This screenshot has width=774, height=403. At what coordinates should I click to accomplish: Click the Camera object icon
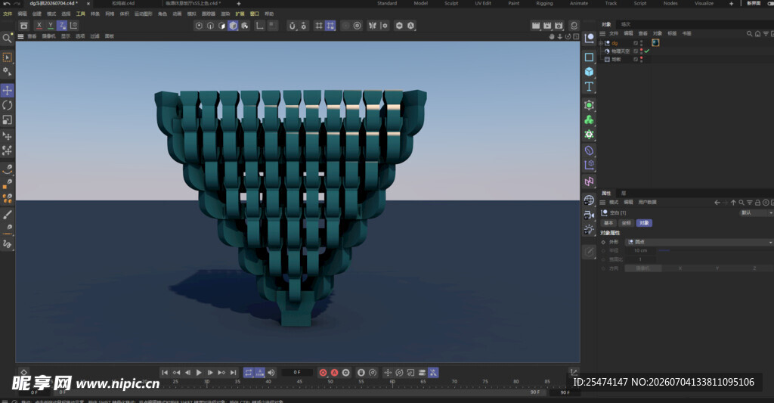point(589,215)
